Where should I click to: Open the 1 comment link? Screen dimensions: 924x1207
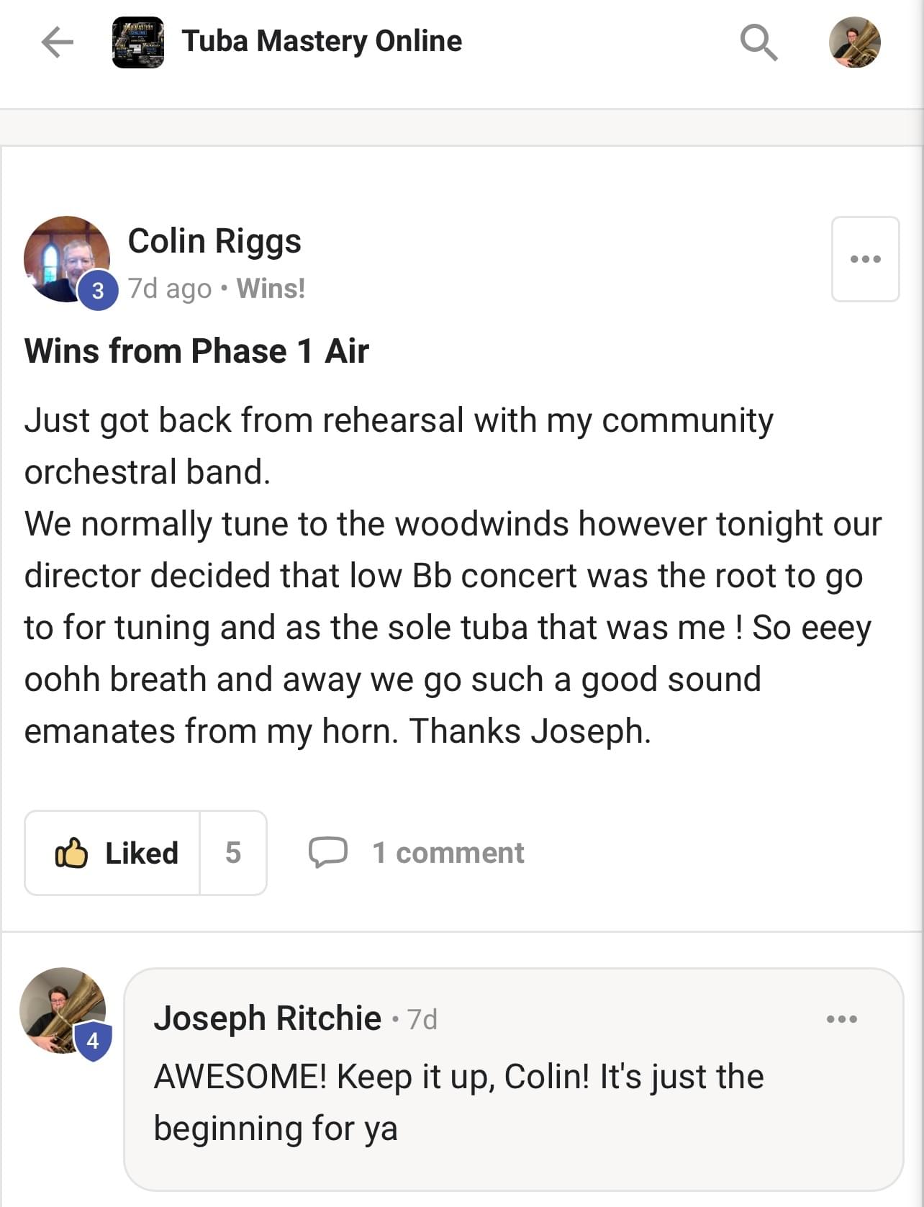point(448,853)
